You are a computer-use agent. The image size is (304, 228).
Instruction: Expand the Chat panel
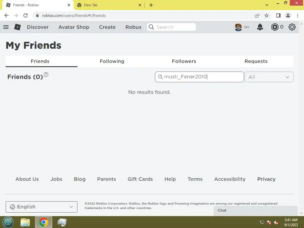click(256, 210)
